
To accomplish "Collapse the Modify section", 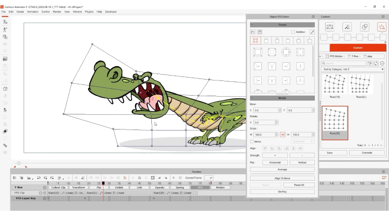I will pos(252,98).
